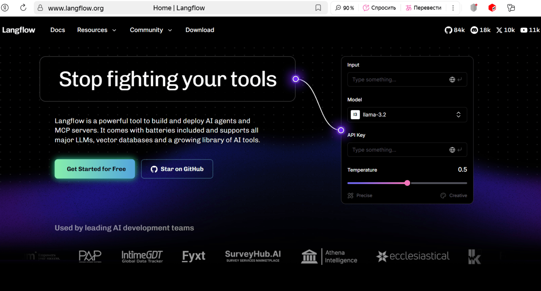Open the Docs navigation item

pos(58,30)
